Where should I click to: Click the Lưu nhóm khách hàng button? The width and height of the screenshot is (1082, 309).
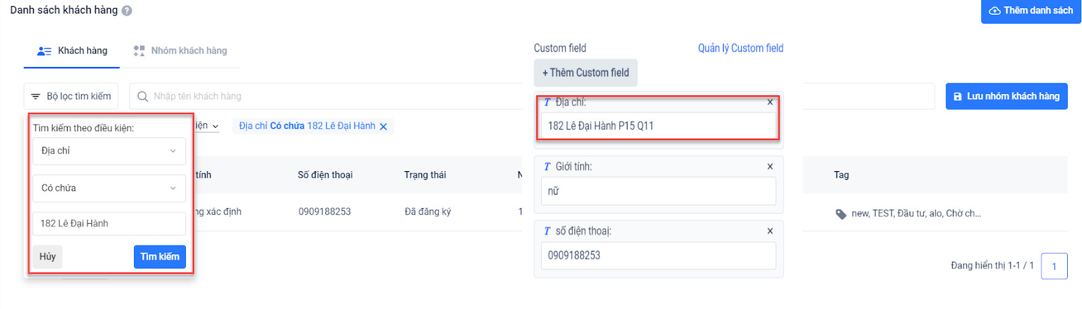(1006, 97)
